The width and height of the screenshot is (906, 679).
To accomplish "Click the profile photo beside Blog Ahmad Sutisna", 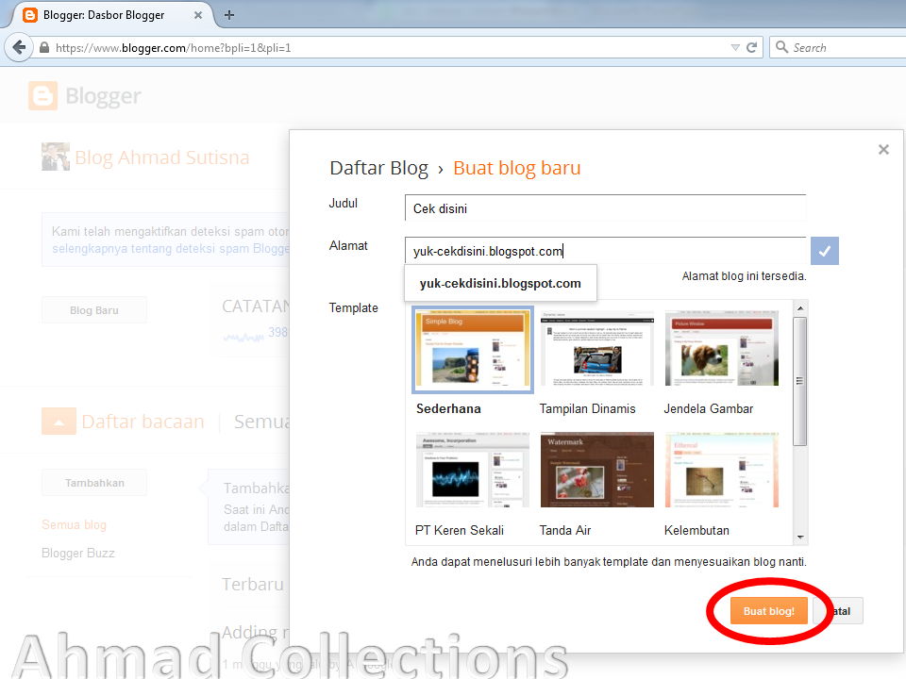I will pos(56,157).
